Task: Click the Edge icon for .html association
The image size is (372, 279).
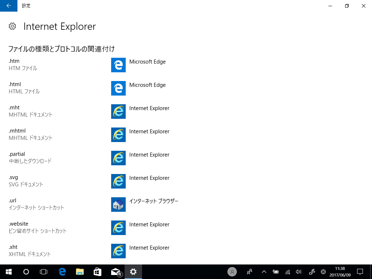Action: coord(118,88)
